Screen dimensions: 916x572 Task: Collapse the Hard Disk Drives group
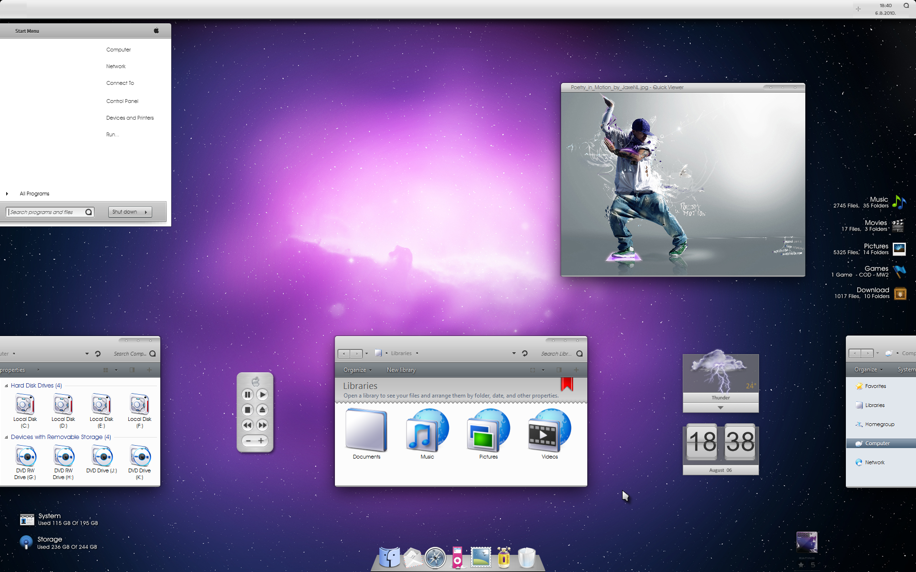[6, 386]
